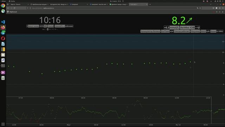Open the Firefox app menu in top bar
This screenshot has height=127, width=225.
(12, 1)
